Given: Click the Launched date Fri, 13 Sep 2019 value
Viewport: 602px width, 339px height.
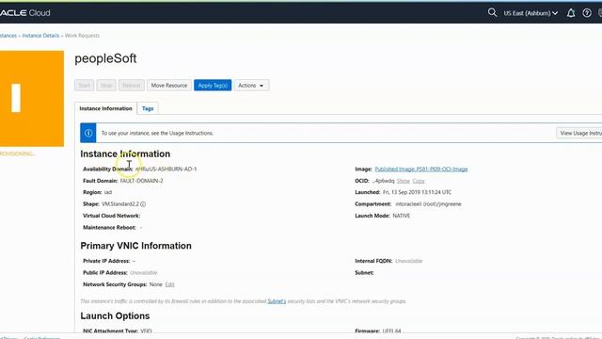Looking at the screenshot, I should pos(417,192).
